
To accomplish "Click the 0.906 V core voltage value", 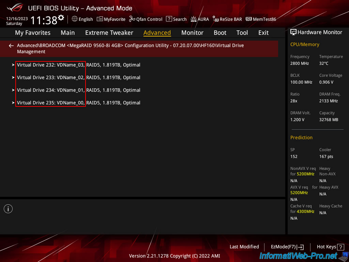I will pos(326,82).
